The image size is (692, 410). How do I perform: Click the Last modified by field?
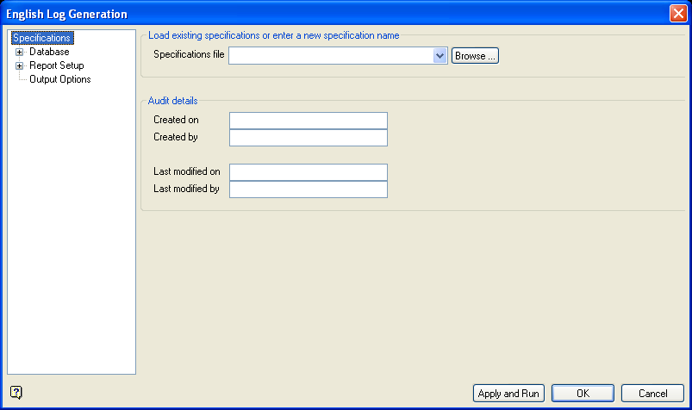pyautogui.click(x=309, y=189)
